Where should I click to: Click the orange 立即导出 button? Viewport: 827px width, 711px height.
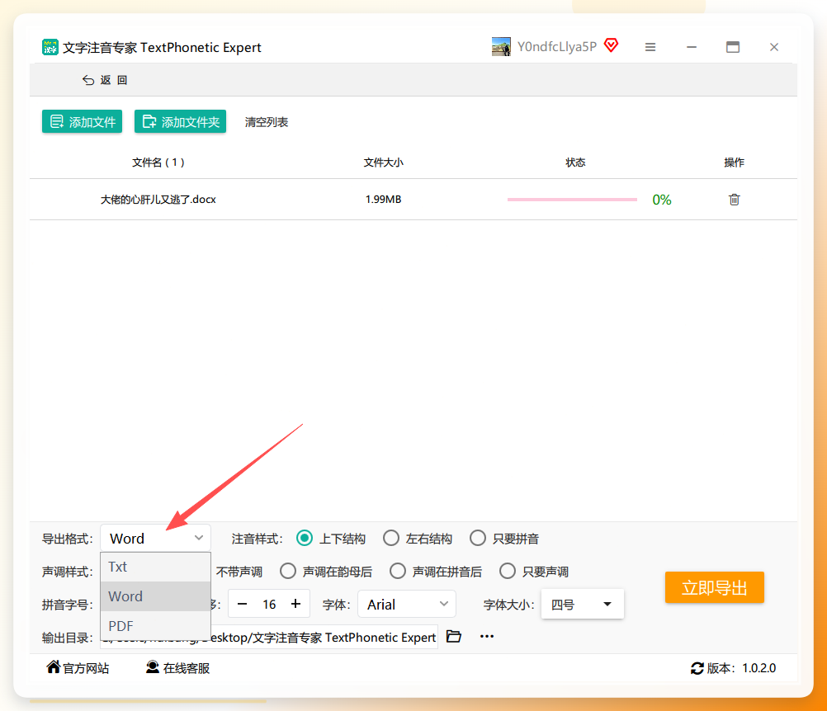(715, 587)
